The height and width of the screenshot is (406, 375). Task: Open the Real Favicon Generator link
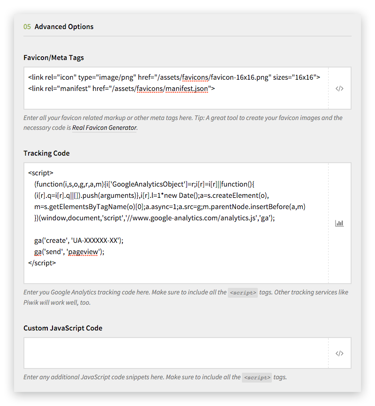pos(105,128)
